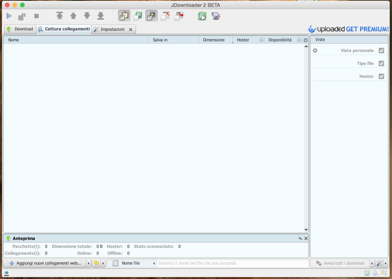This screenshot has width=392, height=279.
Task: Click the link list scrollbar up arrow
Action: (306, 46)
